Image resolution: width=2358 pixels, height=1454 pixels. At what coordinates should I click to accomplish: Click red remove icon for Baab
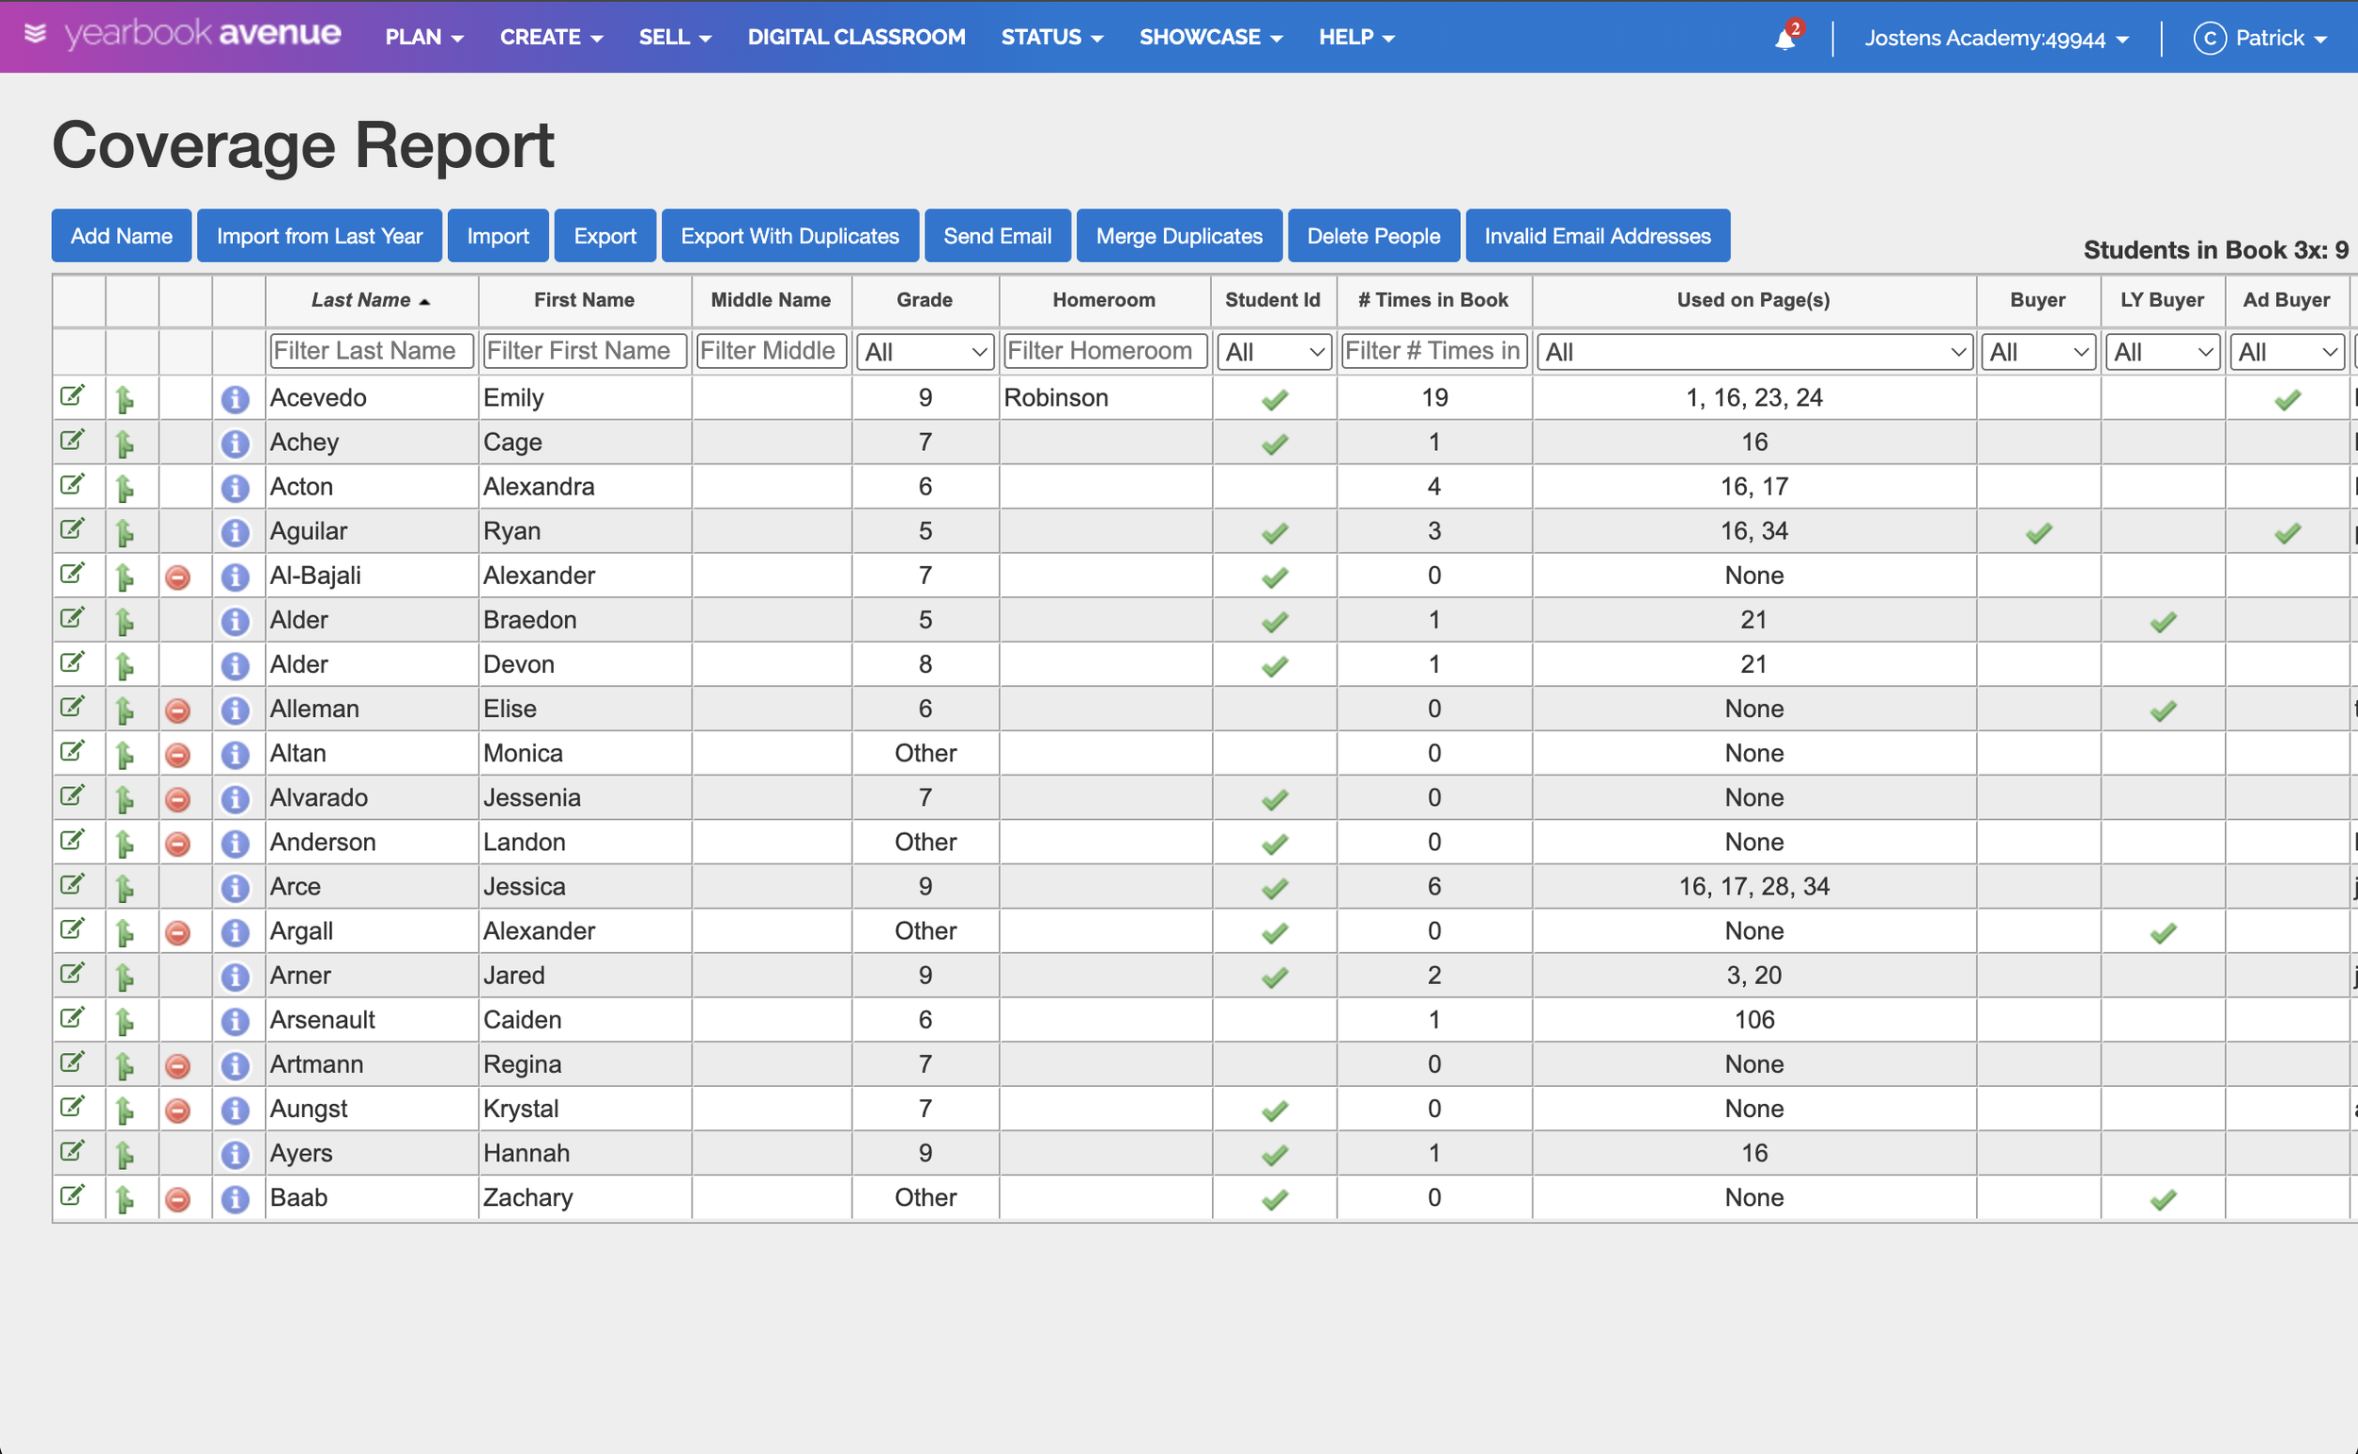point(178,1199)
